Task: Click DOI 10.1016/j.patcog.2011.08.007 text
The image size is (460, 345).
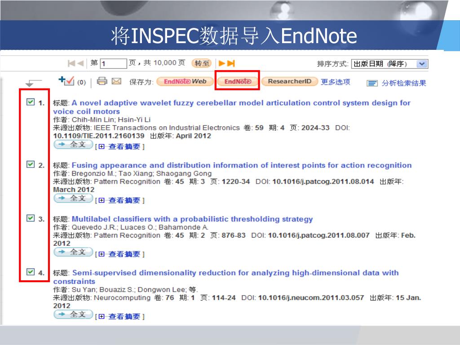Action: (318, 235)
